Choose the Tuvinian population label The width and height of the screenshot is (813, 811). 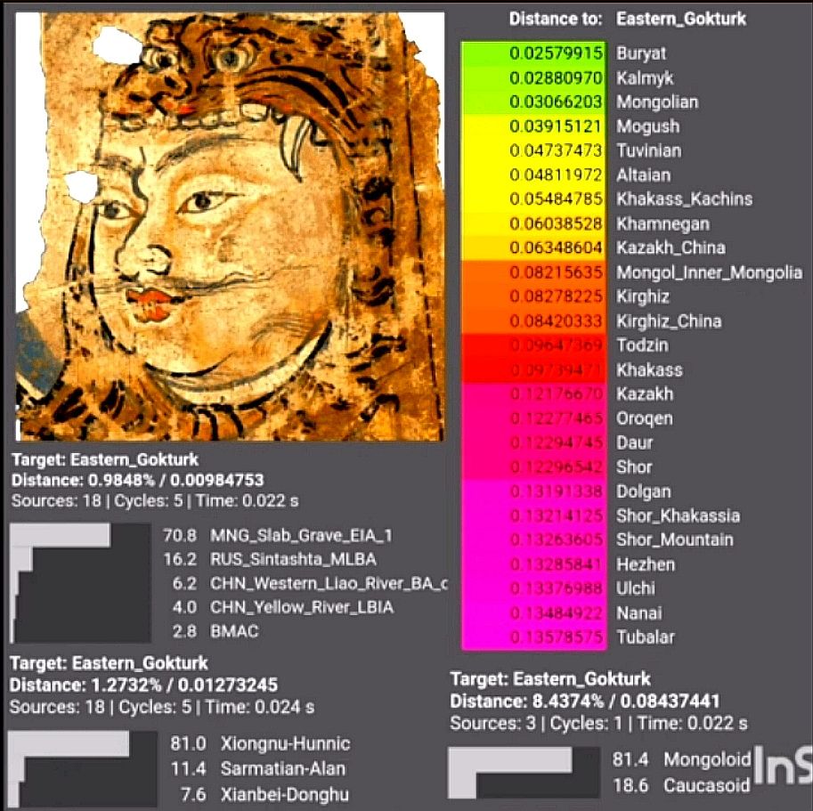pyautogui.click(x=648, y=150)
